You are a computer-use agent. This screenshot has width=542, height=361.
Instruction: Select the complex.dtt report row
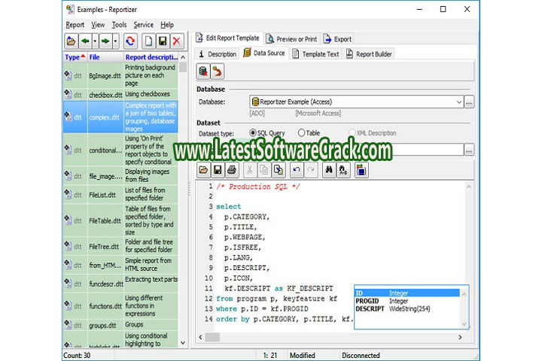pos(120,117)
